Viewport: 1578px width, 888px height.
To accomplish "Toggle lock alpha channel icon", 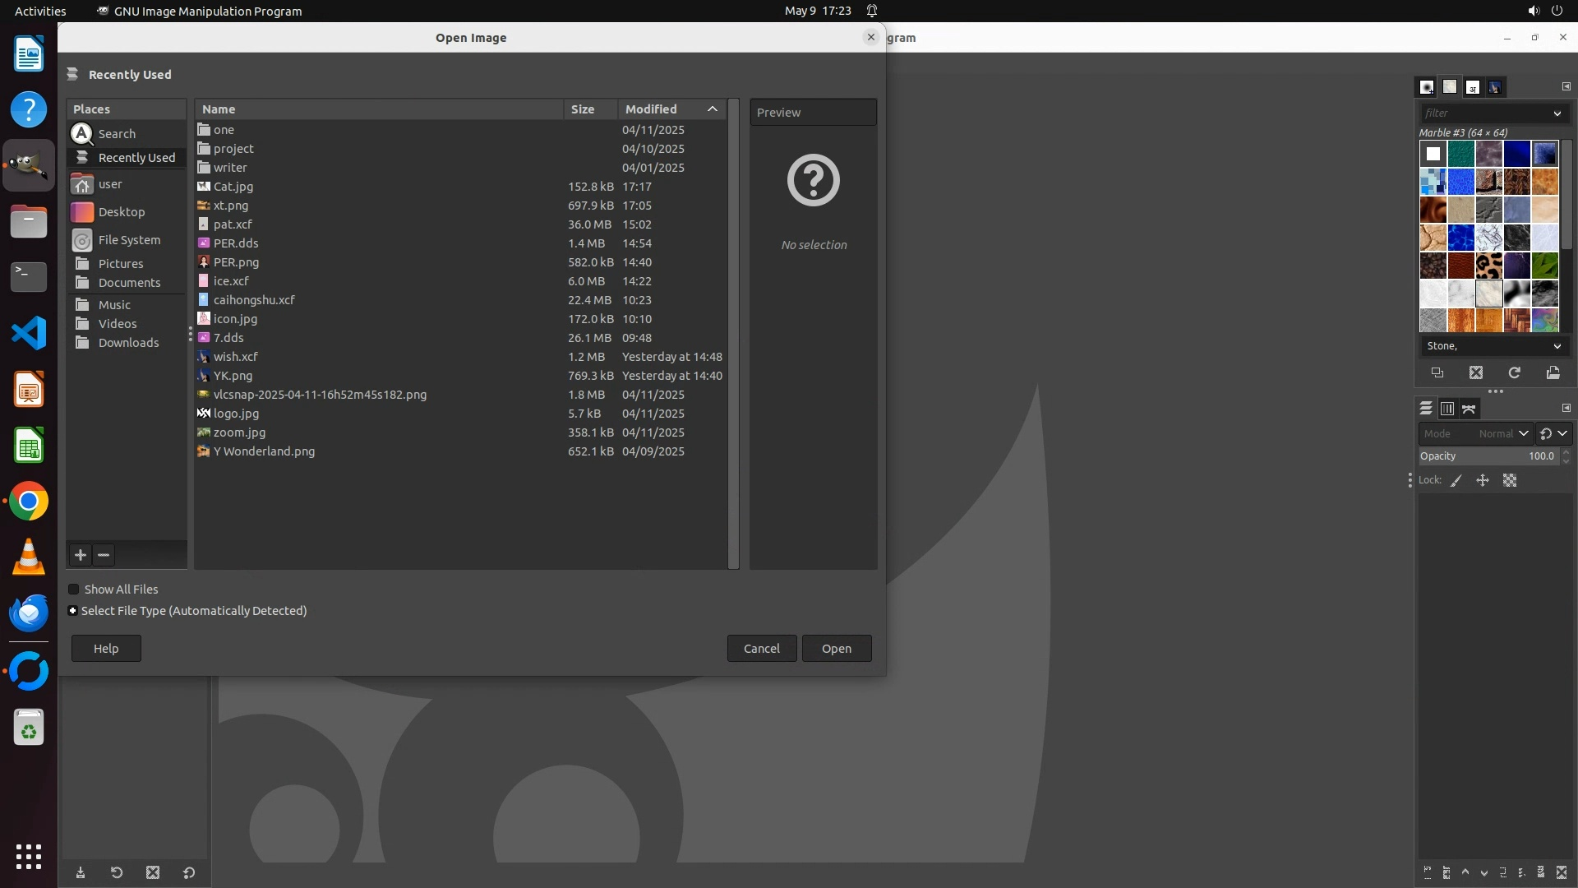I will [1510, 480].
